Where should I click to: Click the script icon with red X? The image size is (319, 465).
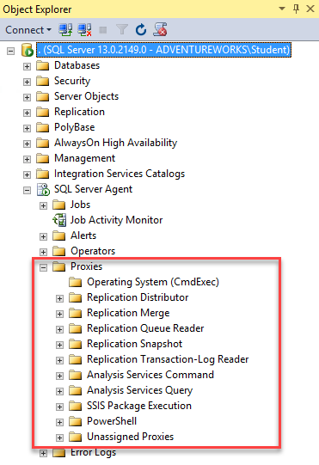[x=160, y=30]
